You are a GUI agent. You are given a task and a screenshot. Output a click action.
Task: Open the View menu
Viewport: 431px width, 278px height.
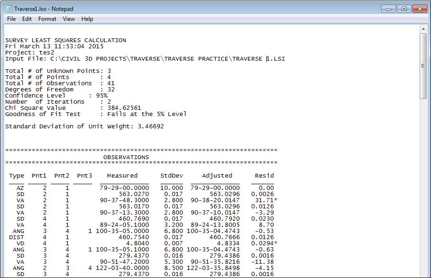[x=69, y=19]
